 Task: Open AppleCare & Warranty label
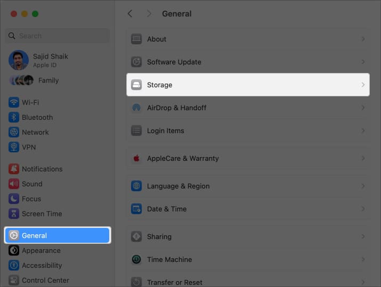183,158
